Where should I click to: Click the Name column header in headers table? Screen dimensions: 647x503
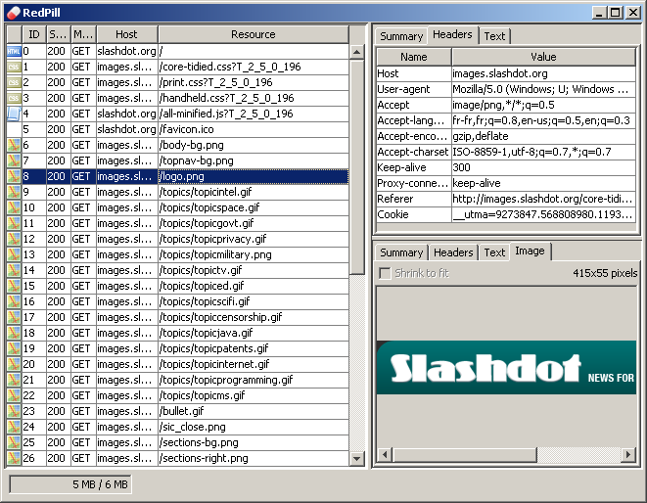pyautogui.click(x=414, y=57)
